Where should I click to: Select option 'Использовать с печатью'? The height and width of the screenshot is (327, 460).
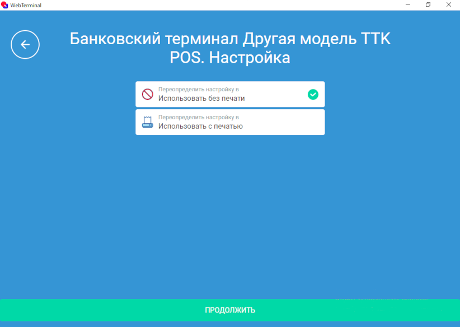(230, 122)
